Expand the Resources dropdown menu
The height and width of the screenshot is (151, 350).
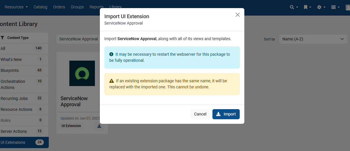16,7
